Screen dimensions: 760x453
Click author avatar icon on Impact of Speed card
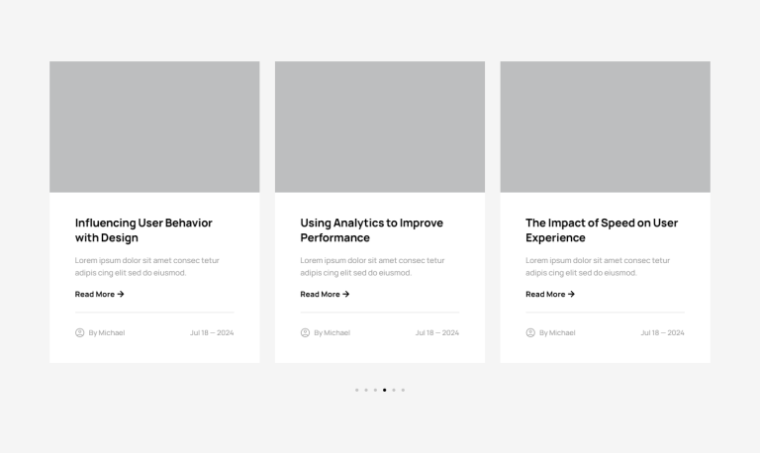coord(530,333)
